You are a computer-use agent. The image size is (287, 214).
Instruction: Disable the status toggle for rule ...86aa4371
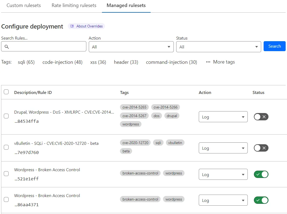261,200
